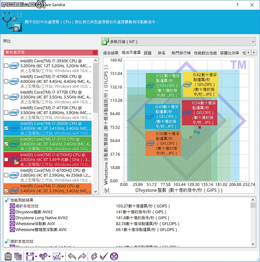Screen dimensions: 260x262
Task: Select the 103.27數十億運算/秒 (GOPS) value
Action: tap(143, 206)
